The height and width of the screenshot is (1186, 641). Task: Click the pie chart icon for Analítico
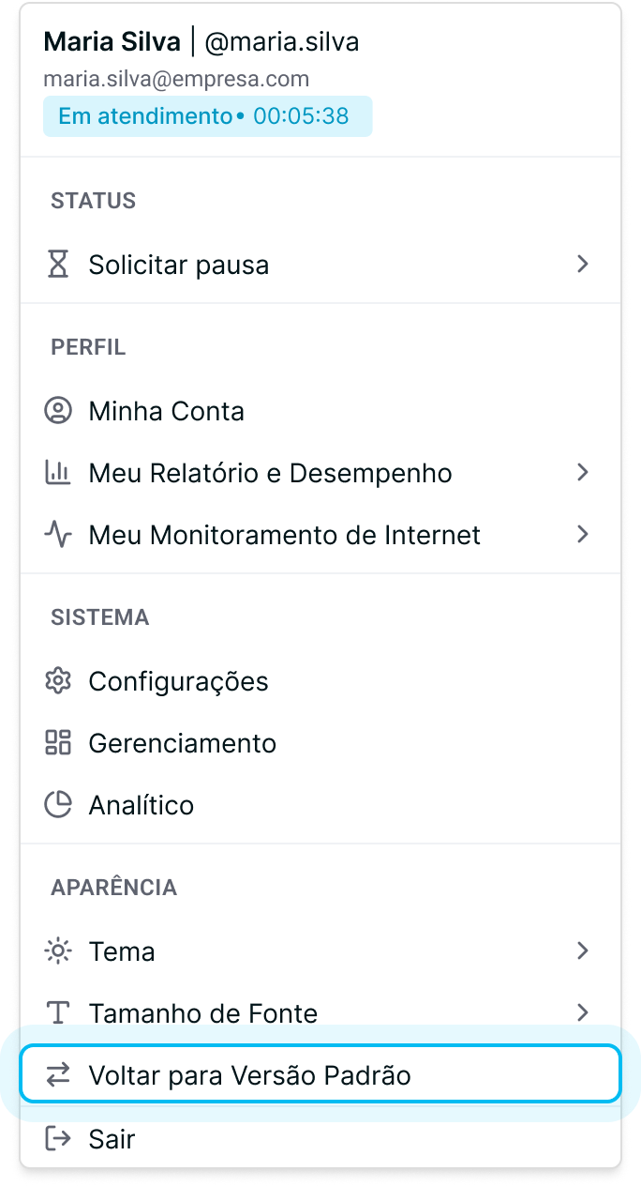[x=58, y=805]
